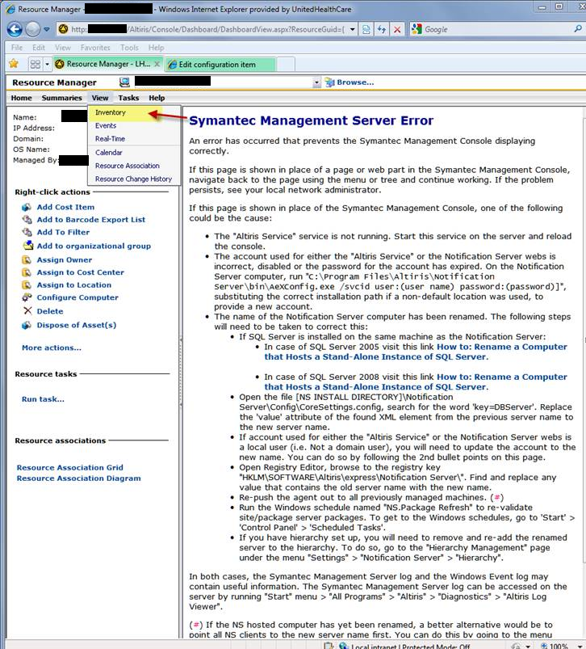The image size is (586, 649).
Task: Select Resource Change History menu entry
Action: point(134,179)
